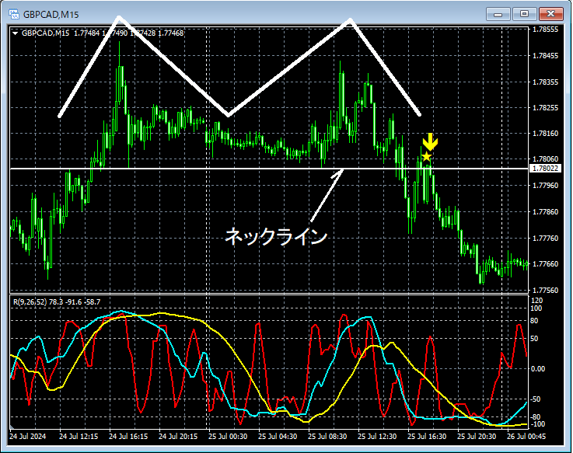Expand the chart's top-left dropdown triangle
This screenshot has height=453, width=573.
click(x=16, y=33)
